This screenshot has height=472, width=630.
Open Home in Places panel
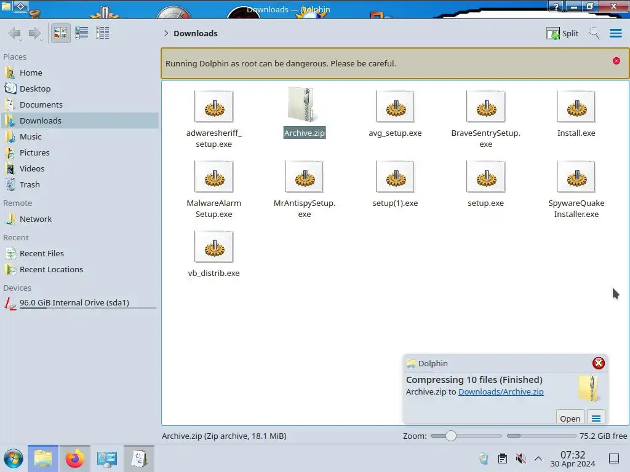coord(79,73)
